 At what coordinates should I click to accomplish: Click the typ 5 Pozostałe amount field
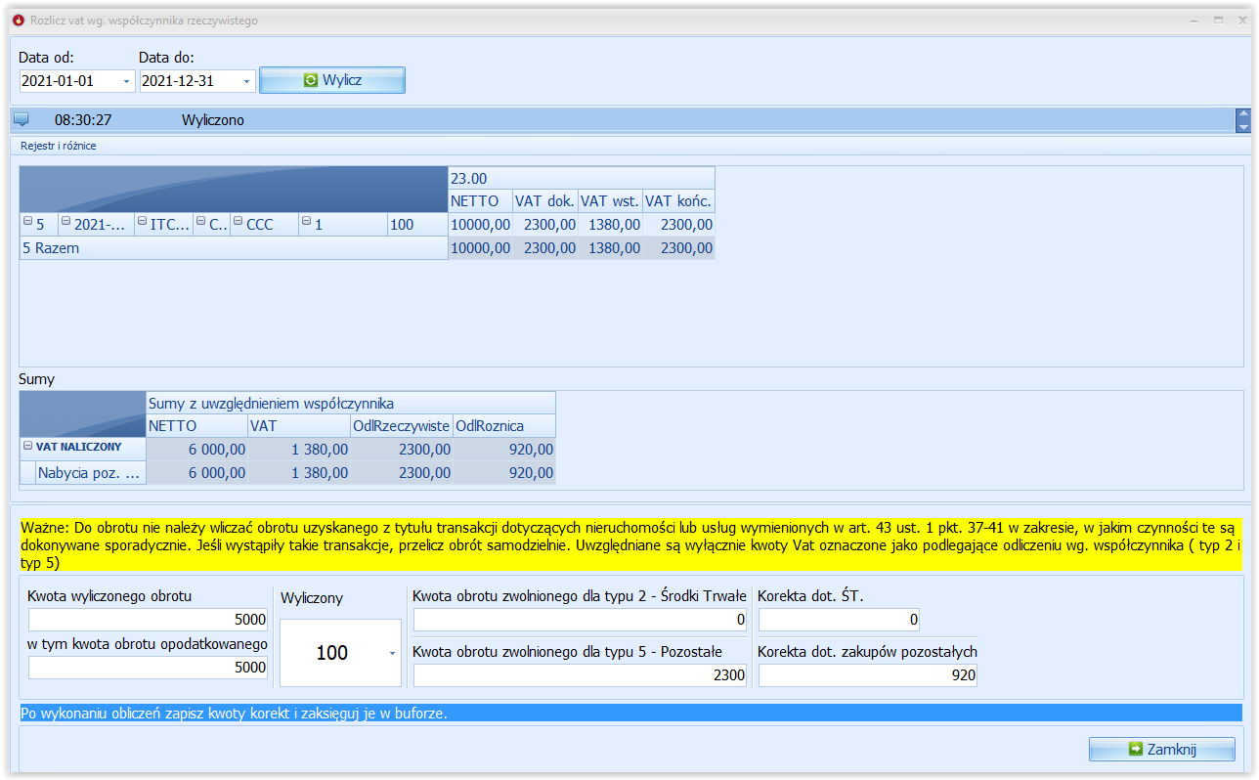tap(581, 675)
